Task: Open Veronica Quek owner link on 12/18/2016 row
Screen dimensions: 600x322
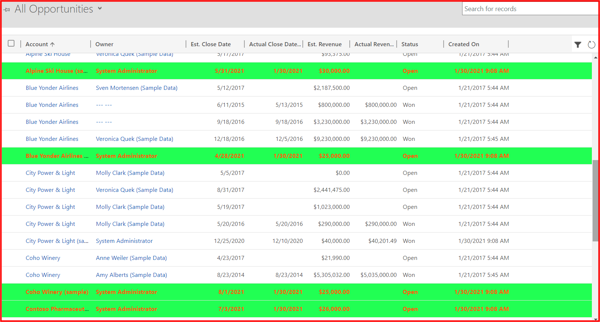Action: point(135,139)
